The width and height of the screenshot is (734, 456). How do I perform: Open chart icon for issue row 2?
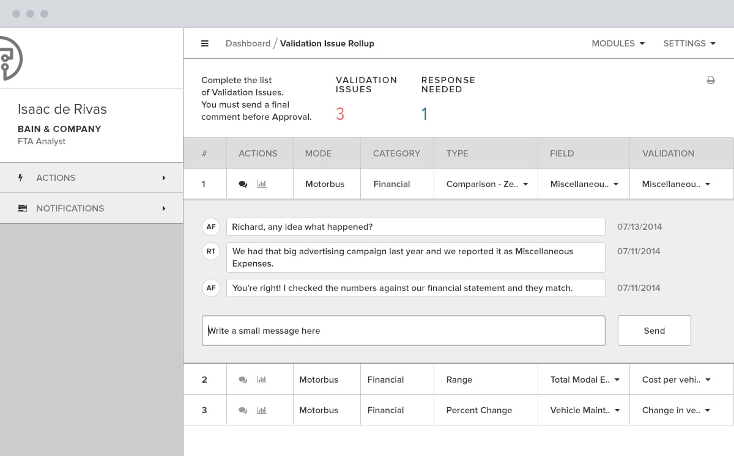[x=262, y=380]
